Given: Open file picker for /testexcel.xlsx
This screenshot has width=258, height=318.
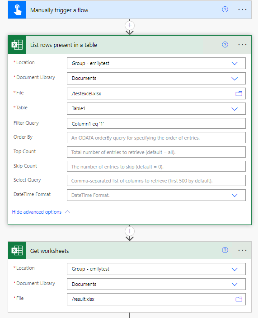Looking at the screenshot, I should [239, 94].
